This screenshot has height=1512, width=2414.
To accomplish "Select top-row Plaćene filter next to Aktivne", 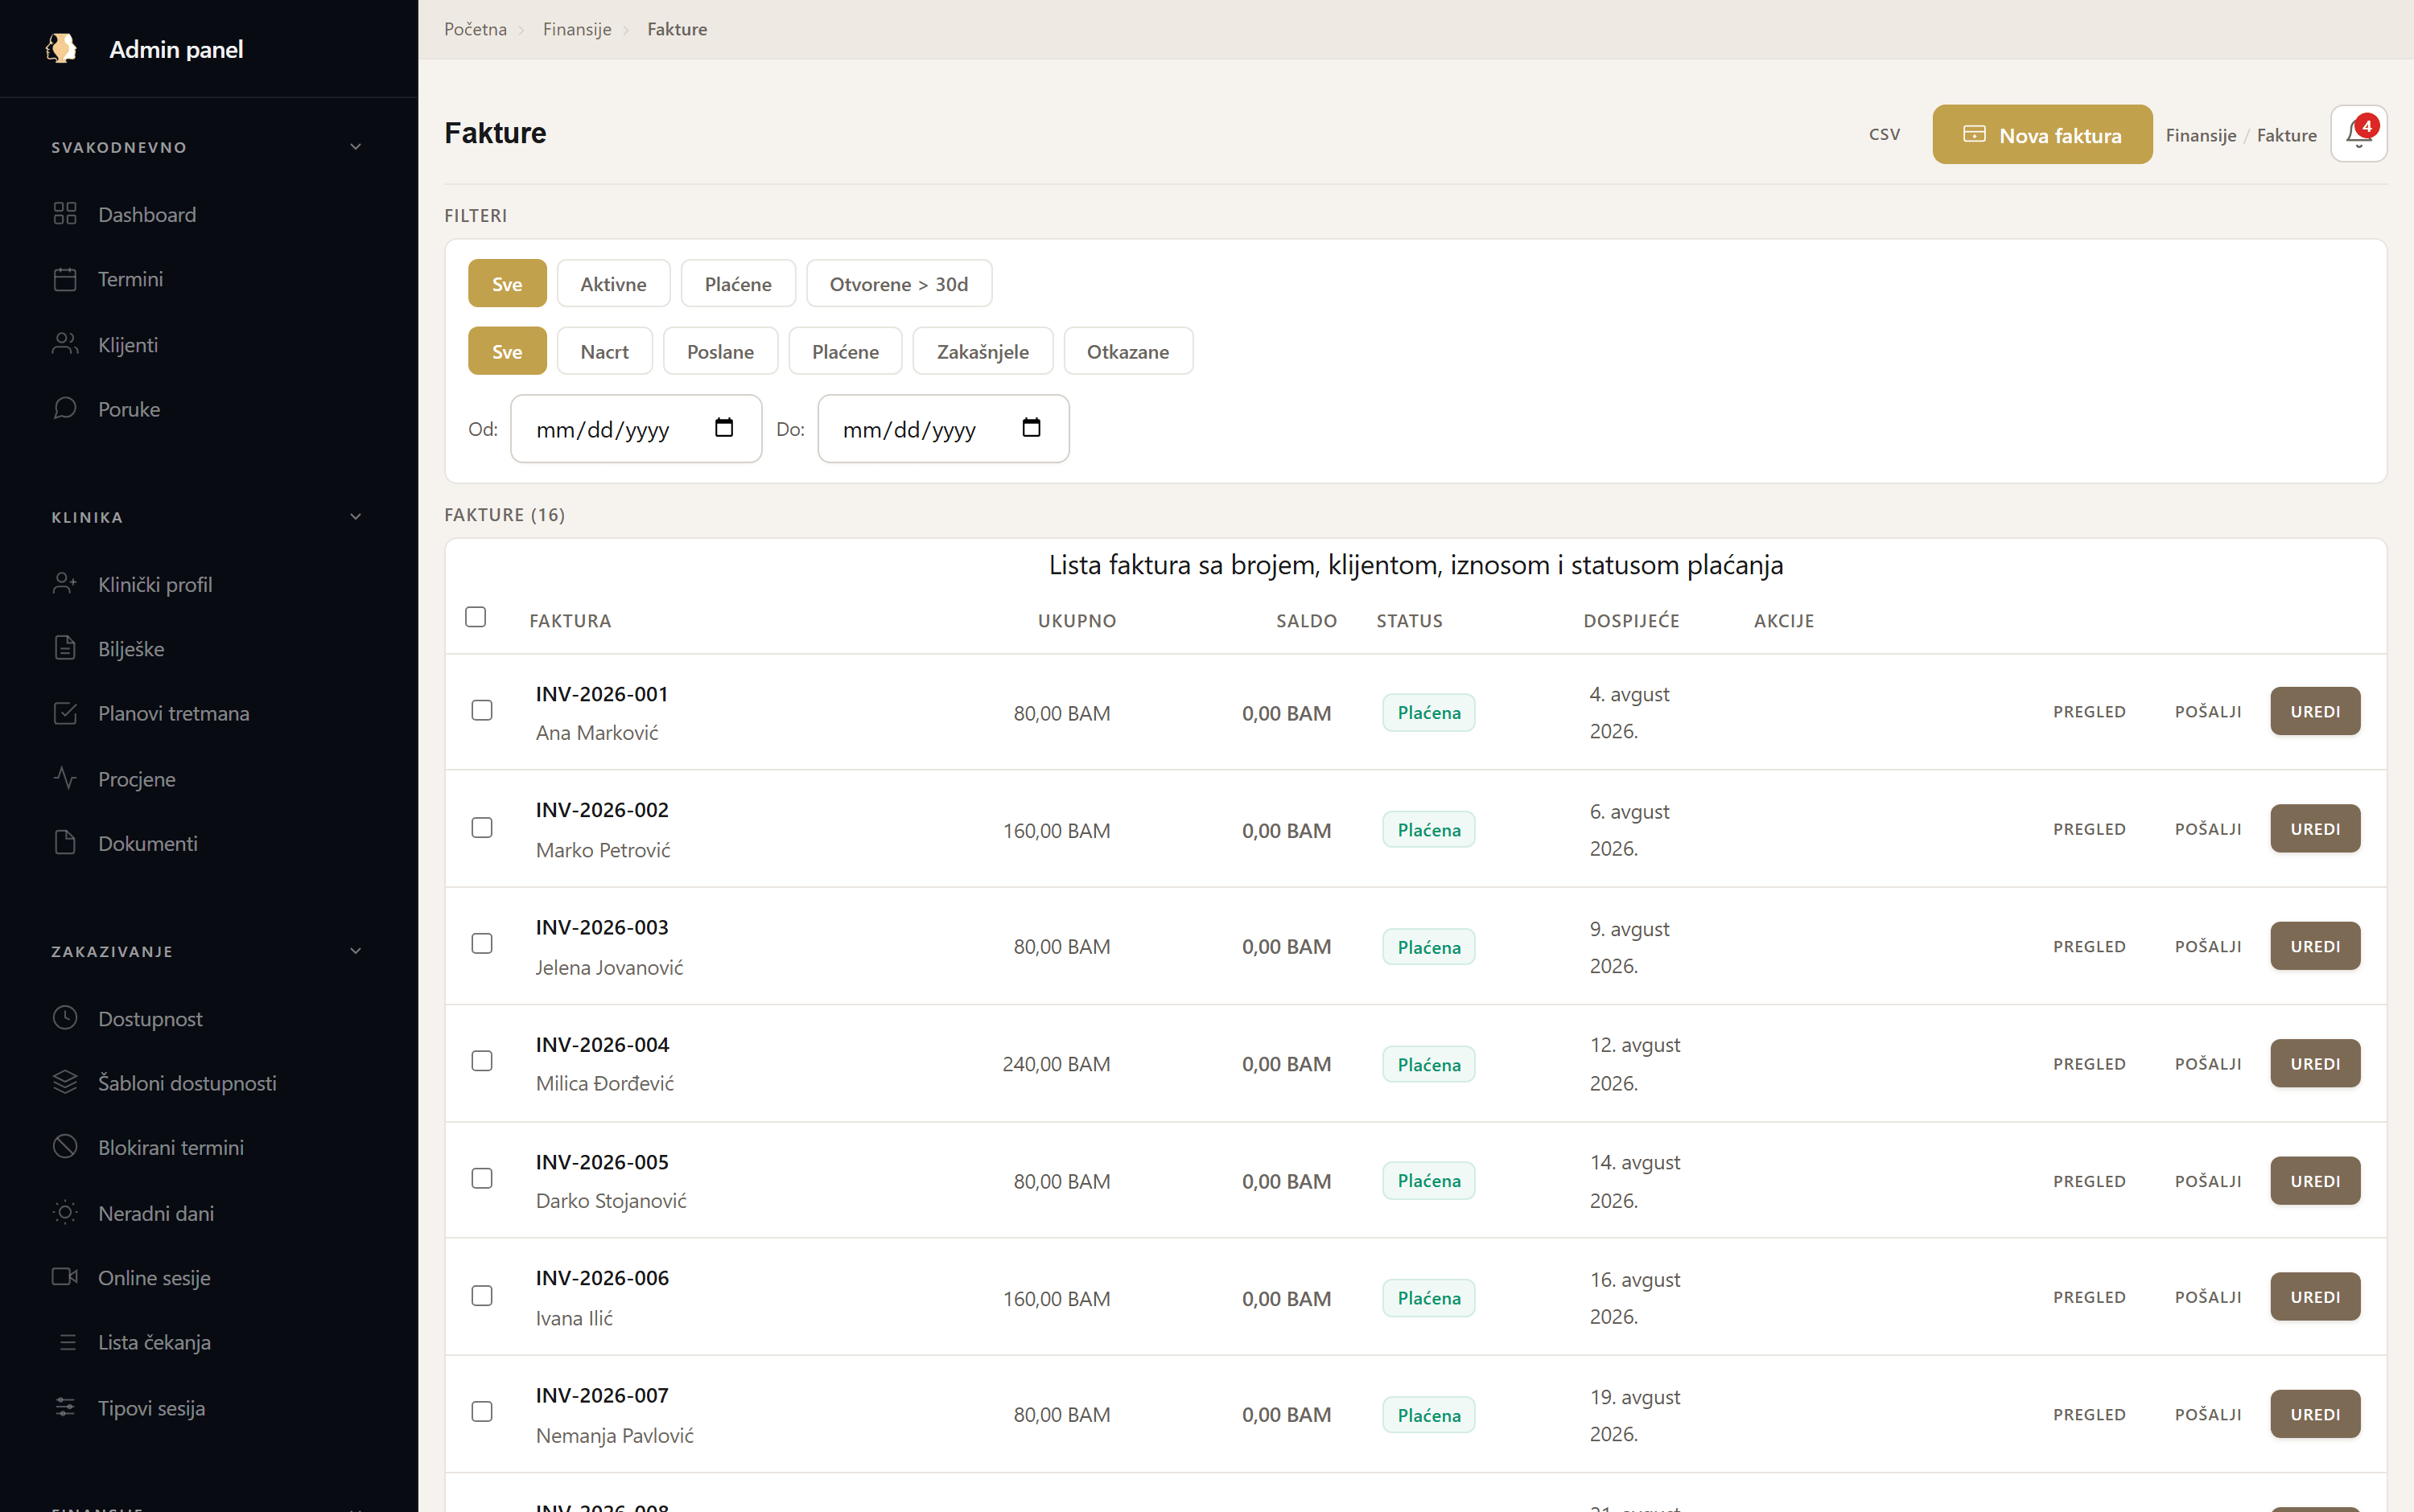I will [739, 284].
